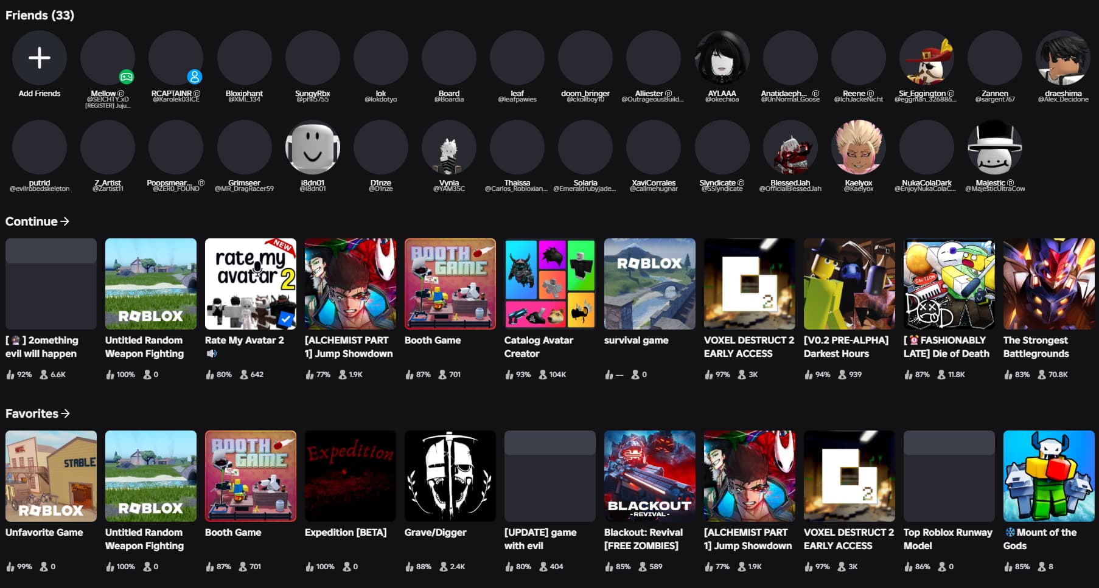Open Anatidaeph's blank avatar circle
Screen dimensions: 1099x588
790,58
